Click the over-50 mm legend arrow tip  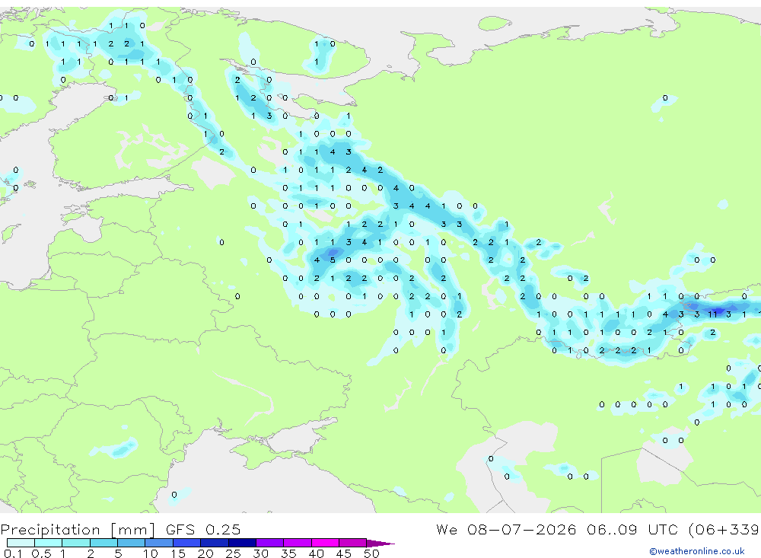[x=380, y=543]
